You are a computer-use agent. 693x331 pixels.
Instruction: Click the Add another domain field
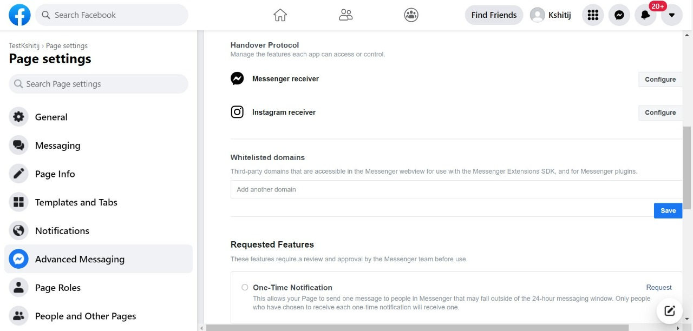[456, 189]
